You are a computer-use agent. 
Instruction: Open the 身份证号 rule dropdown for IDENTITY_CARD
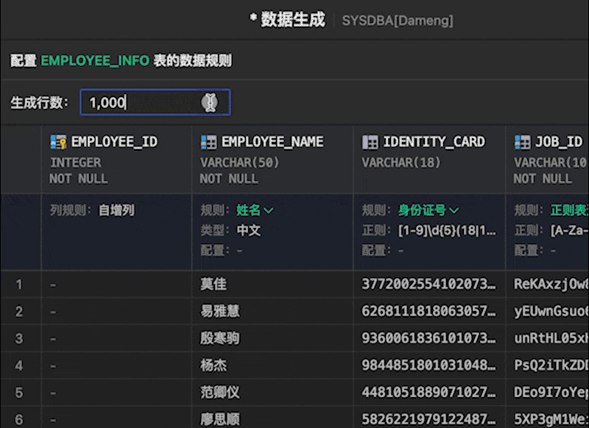pos(426,210)
